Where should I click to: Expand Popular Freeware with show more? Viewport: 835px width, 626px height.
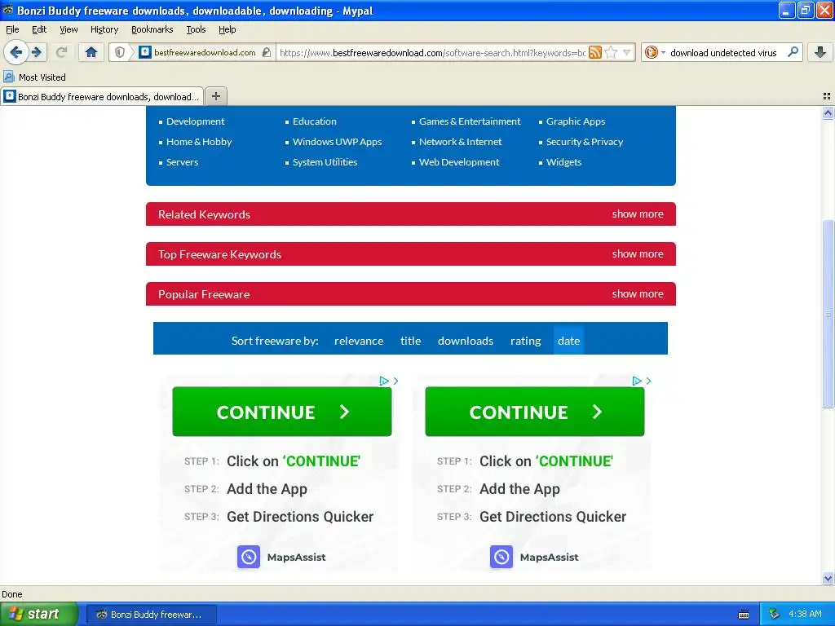(x=638, y=293)
